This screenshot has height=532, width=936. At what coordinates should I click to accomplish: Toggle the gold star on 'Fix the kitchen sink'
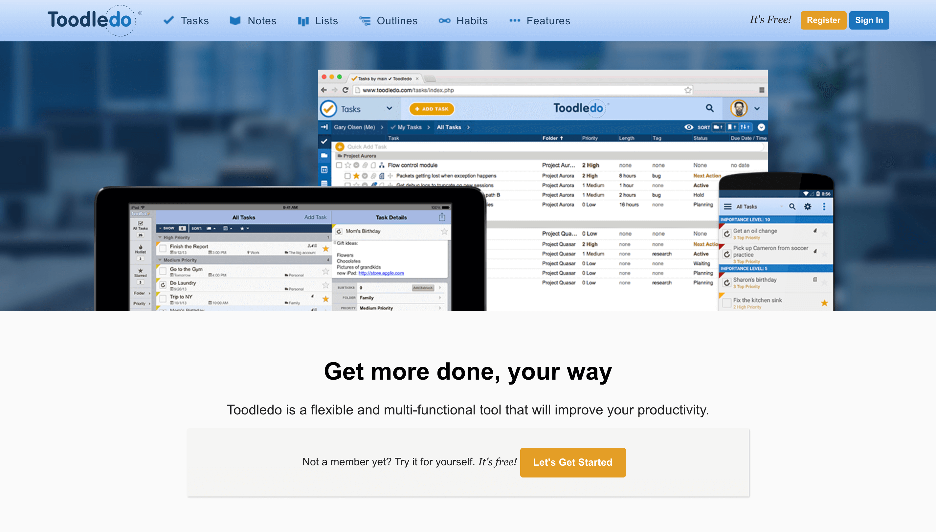824,303
